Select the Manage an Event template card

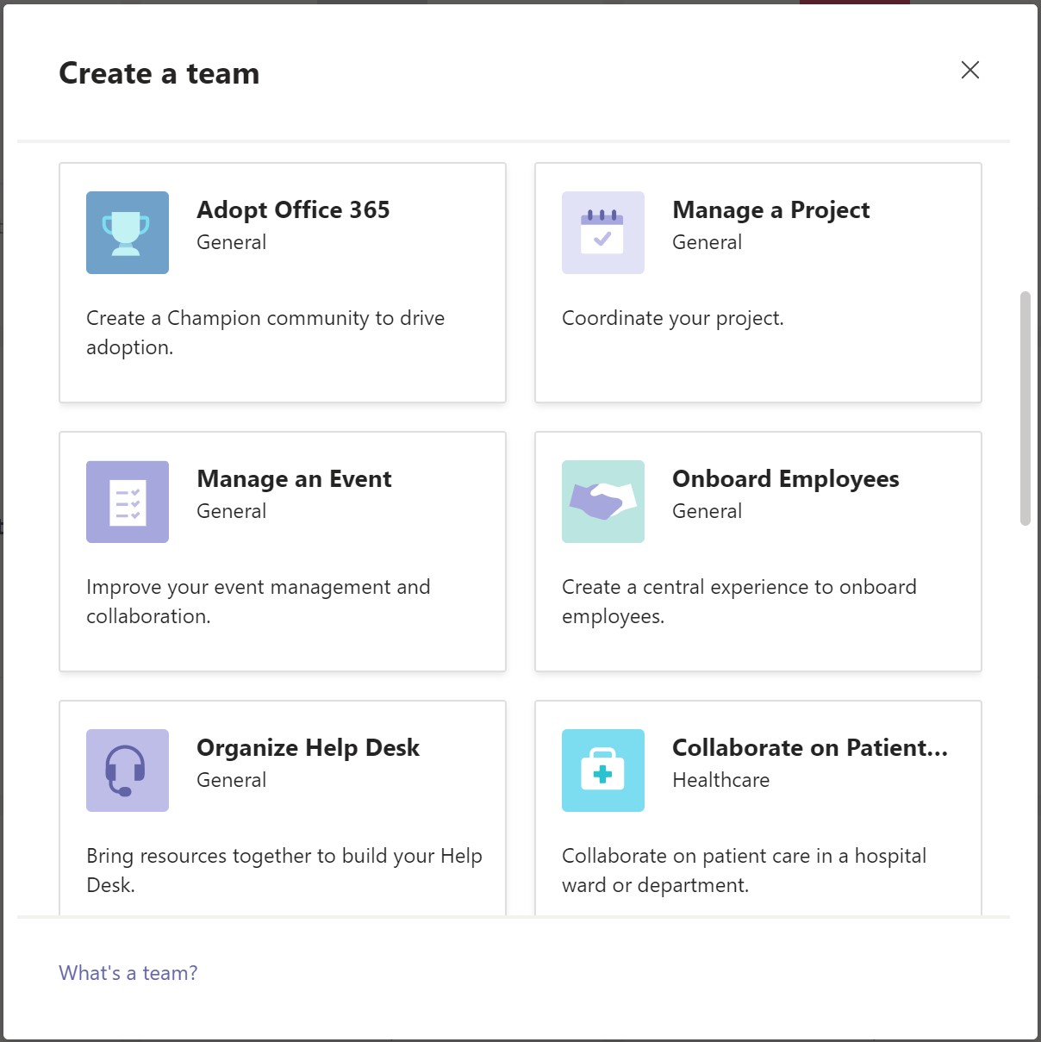(282, 551)
